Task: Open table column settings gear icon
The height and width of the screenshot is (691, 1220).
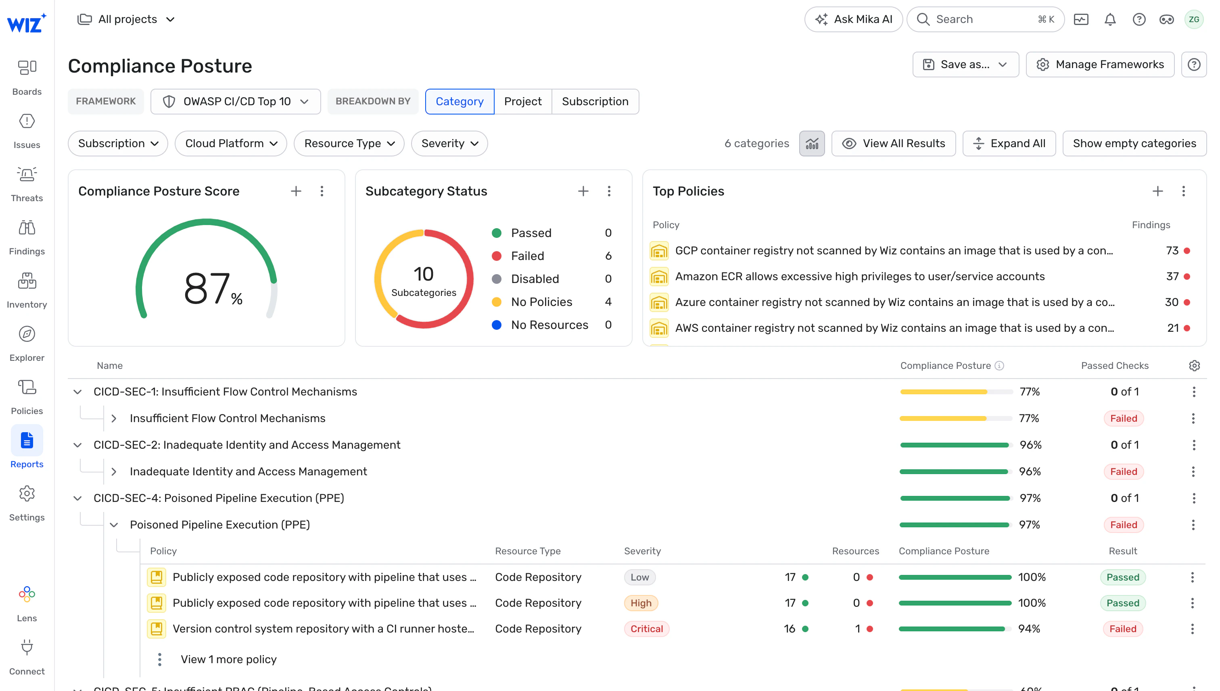Action: point(1194,365)
